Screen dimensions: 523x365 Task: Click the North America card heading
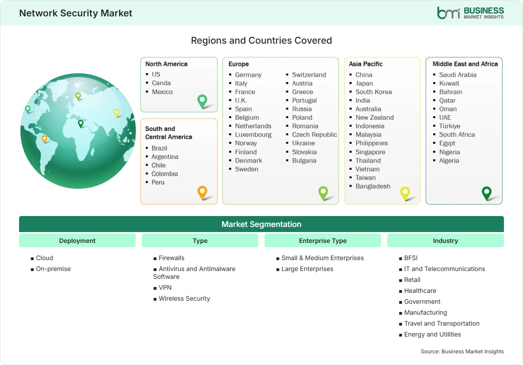166,64
